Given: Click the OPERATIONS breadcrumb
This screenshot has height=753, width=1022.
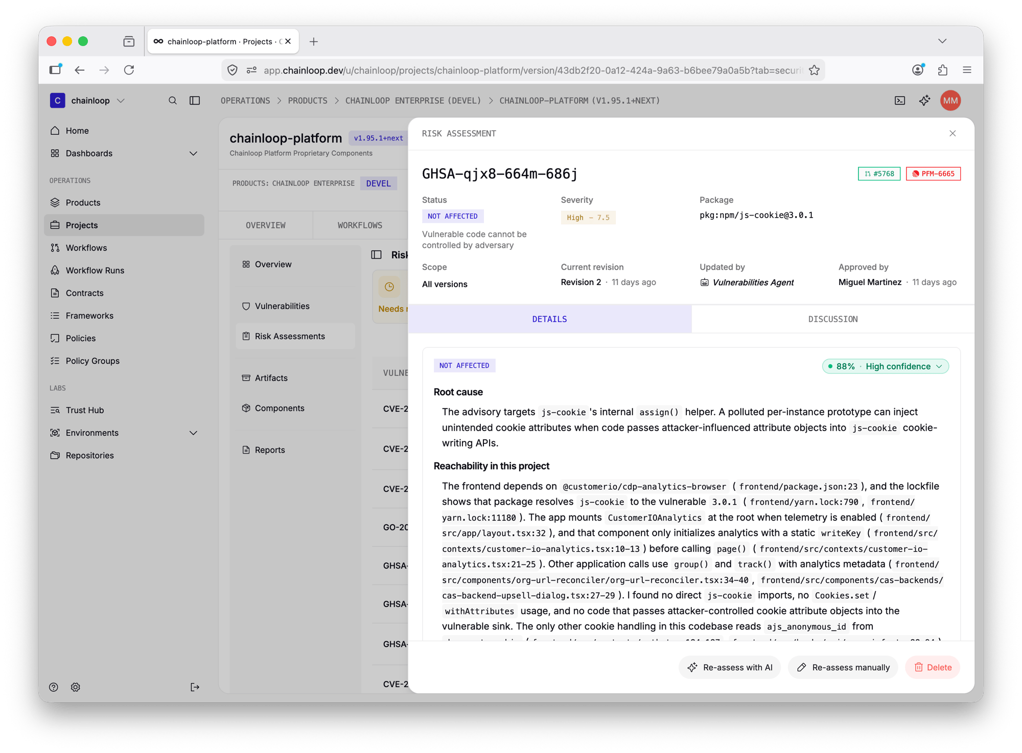Looking at the screenshot, I should [x=245, y=101].
